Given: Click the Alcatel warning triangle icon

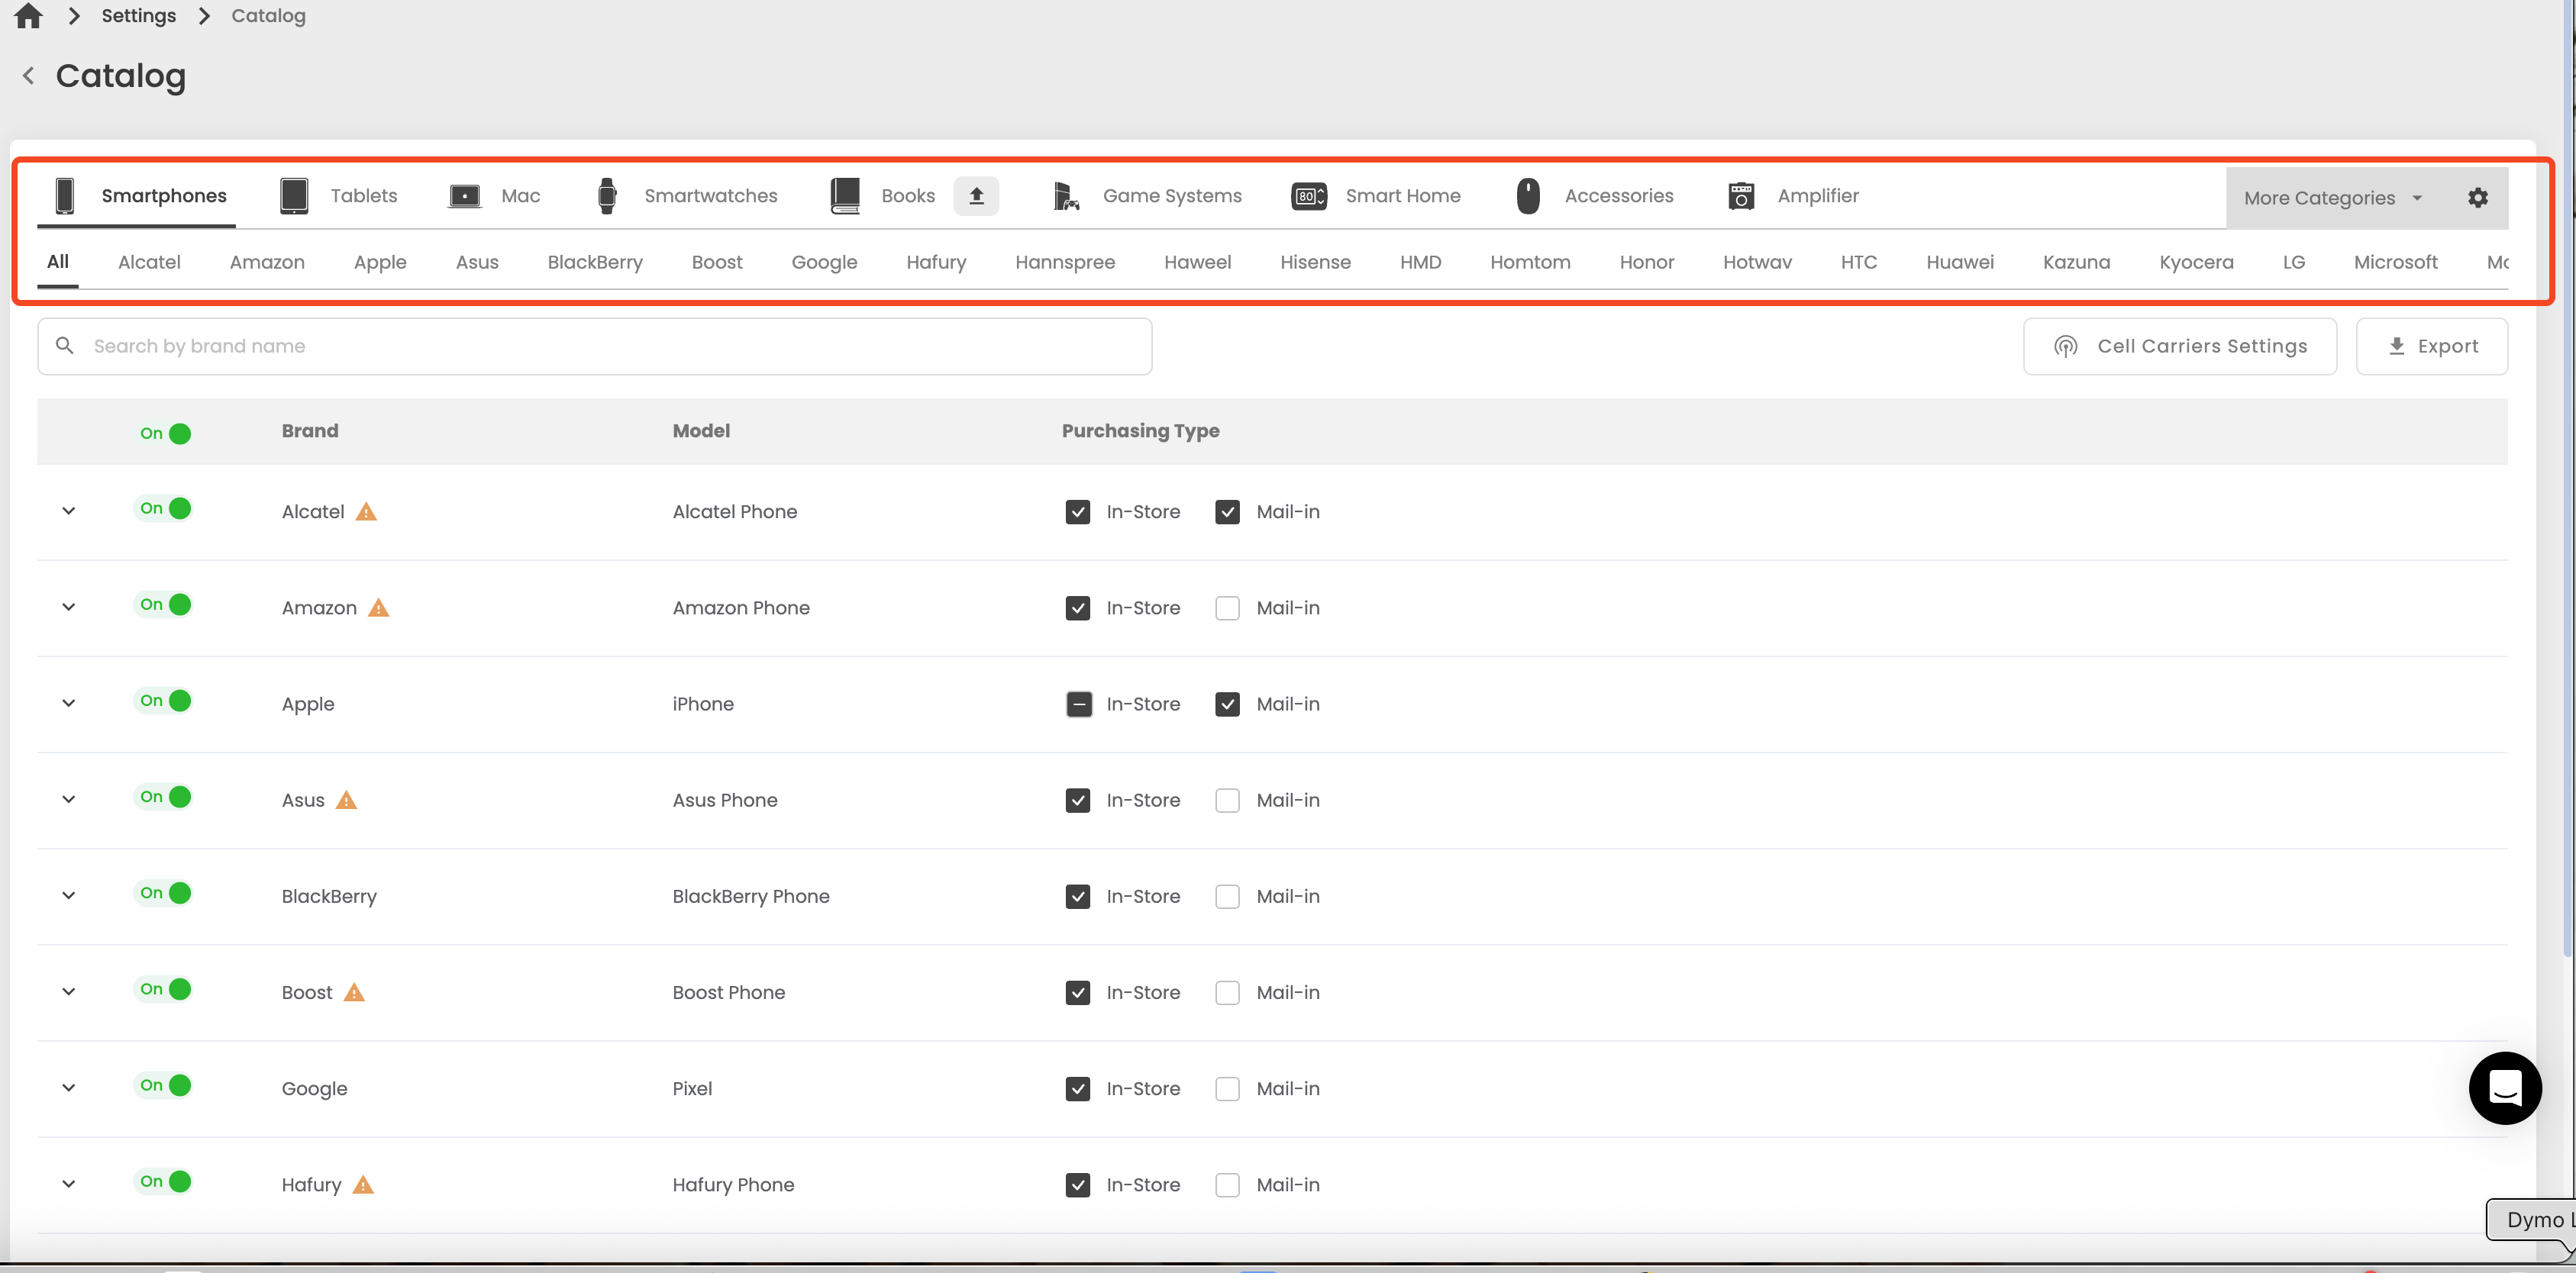Looking at the screenshot, I should pos(367,512).
